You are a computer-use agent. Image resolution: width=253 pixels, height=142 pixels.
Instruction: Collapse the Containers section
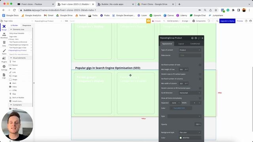11,105
